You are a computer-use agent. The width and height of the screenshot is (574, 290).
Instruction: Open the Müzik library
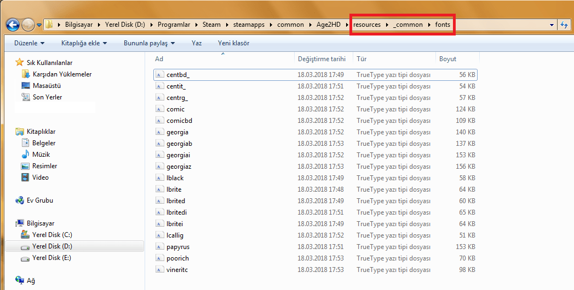[41, 155]
